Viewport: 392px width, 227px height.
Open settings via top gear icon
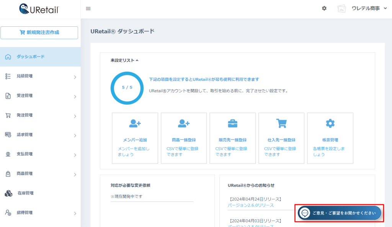[324, 8]
